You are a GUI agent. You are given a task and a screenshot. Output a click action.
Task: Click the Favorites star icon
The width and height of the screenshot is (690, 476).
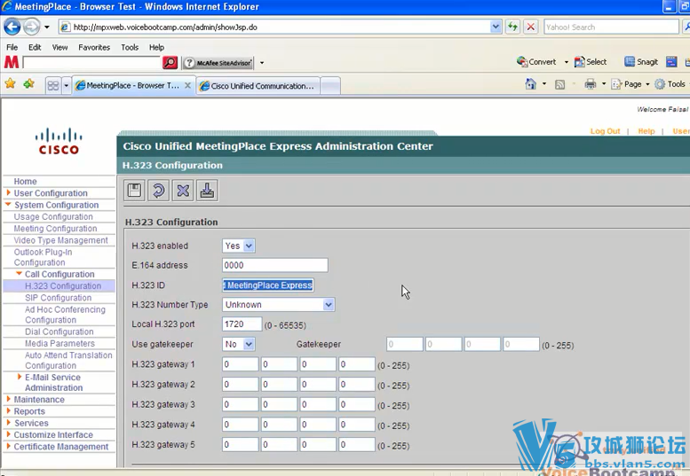pos(11,84)
